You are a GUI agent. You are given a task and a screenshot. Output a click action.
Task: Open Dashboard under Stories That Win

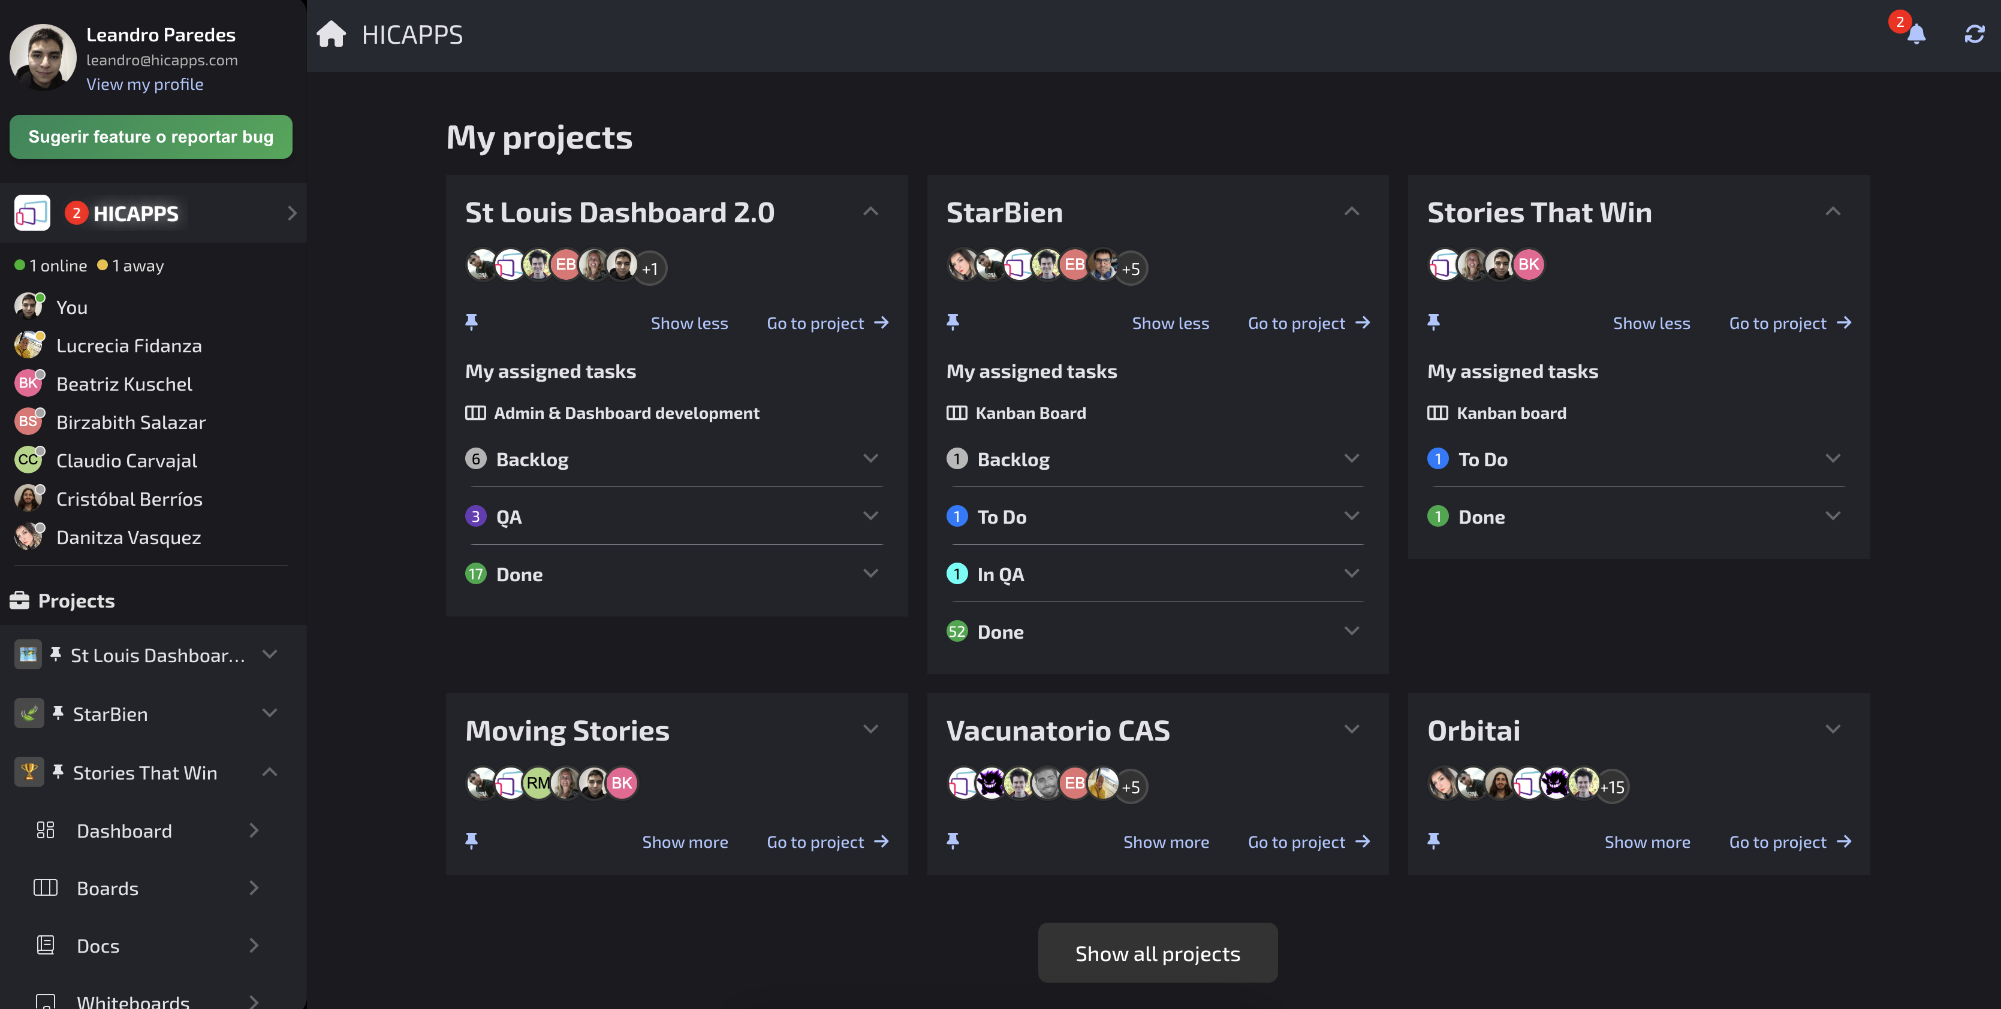pos(147,830)
